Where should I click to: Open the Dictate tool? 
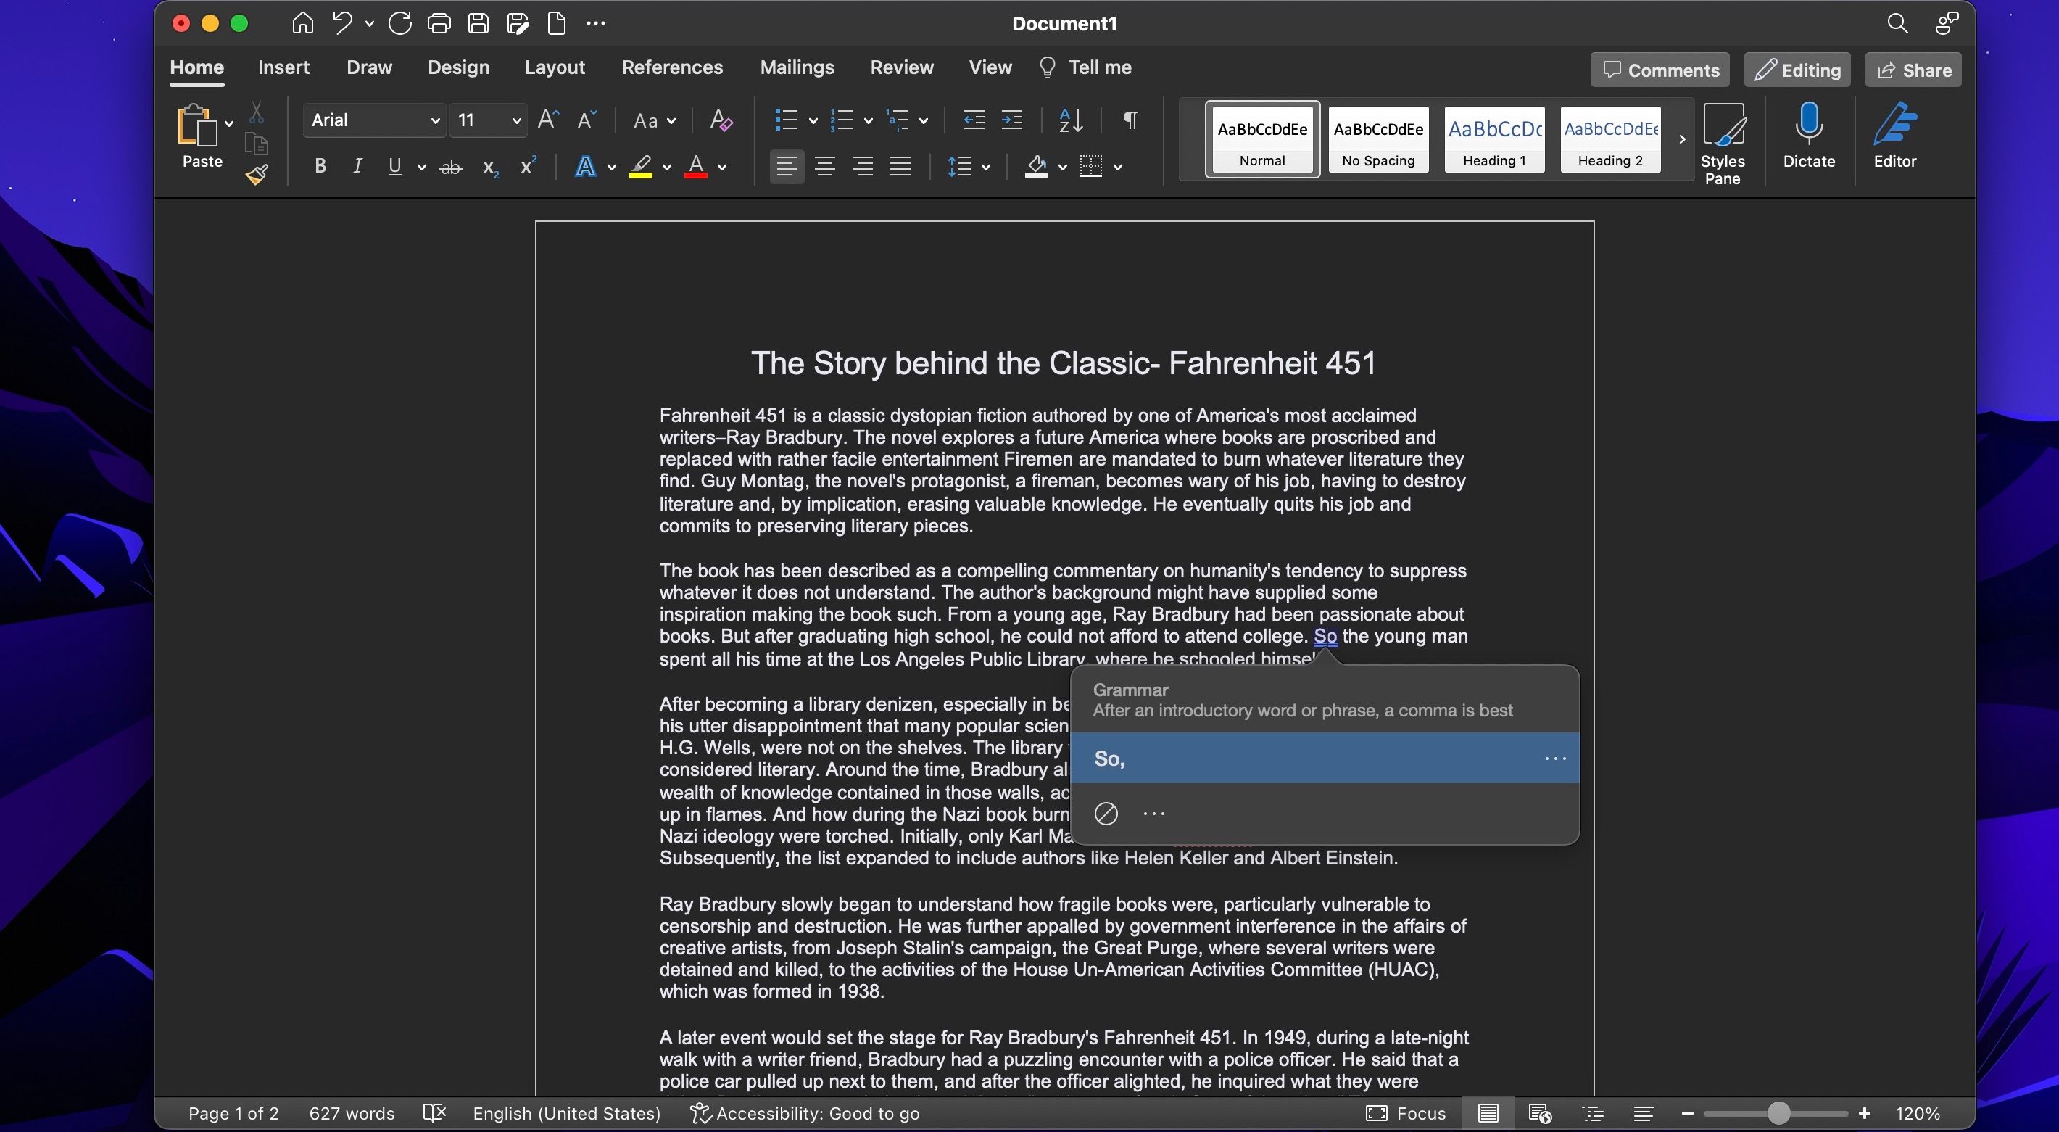pyautogui.click(x=1809, y=140)
